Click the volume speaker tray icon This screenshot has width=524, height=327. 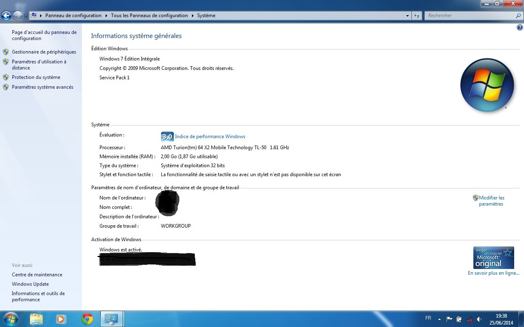[479, 319]
